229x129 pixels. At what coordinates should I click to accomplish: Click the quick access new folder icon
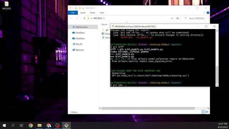[x=80, y=8]
